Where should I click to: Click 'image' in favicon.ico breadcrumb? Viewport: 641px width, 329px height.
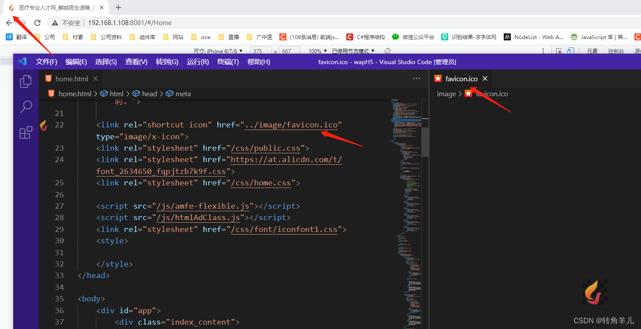(x=446, y=94)
